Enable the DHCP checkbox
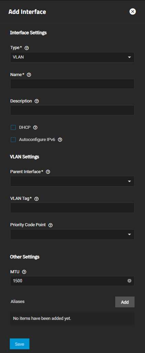145x353 pixels. (x=13, y=128)
